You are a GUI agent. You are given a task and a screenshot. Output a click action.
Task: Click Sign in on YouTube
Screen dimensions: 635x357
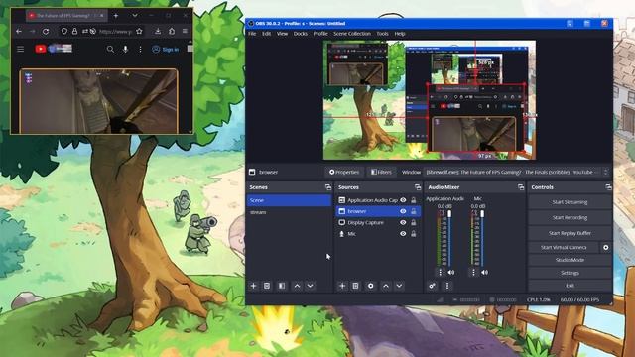[x=166, y=49]
